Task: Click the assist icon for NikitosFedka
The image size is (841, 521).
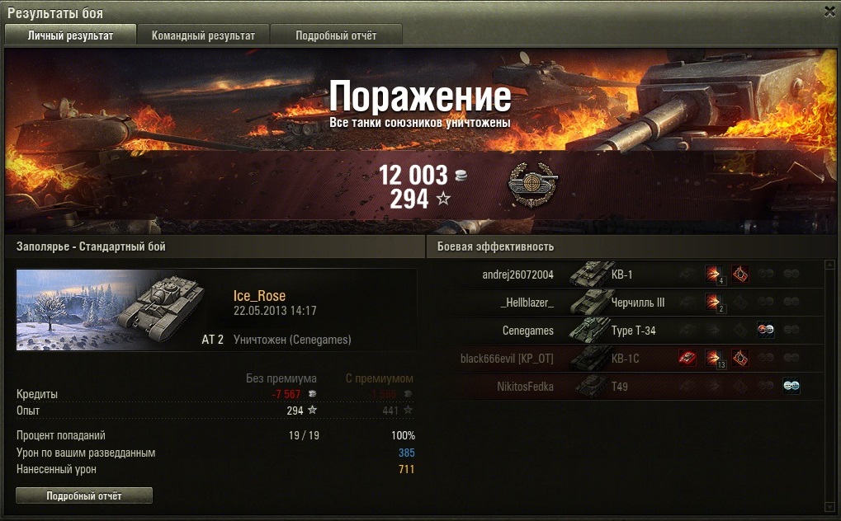Action: click(791, 386)
